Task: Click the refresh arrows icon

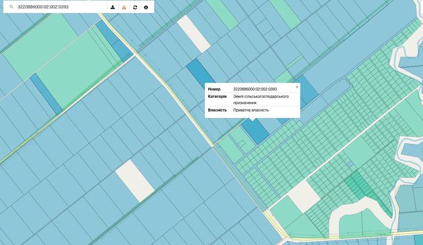Action: 135,7
